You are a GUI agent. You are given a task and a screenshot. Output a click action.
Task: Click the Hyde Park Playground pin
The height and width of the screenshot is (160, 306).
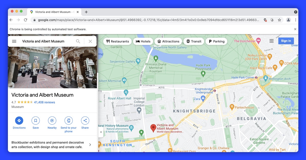pyautogui.click(x=203, y=74)
